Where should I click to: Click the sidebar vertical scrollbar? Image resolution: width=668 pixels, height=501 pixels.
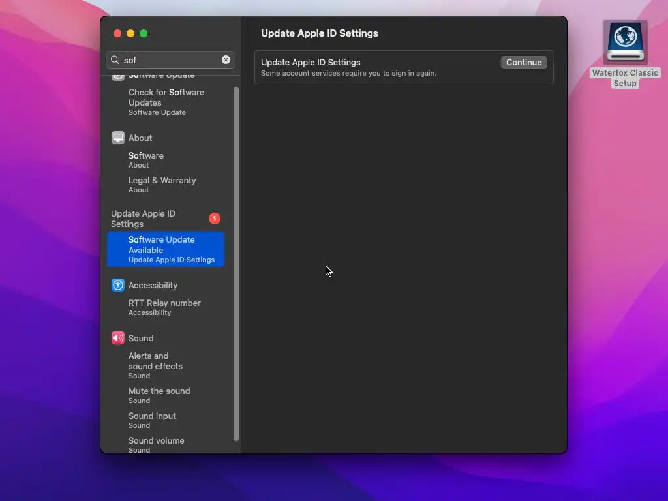(x=236, y=264)
